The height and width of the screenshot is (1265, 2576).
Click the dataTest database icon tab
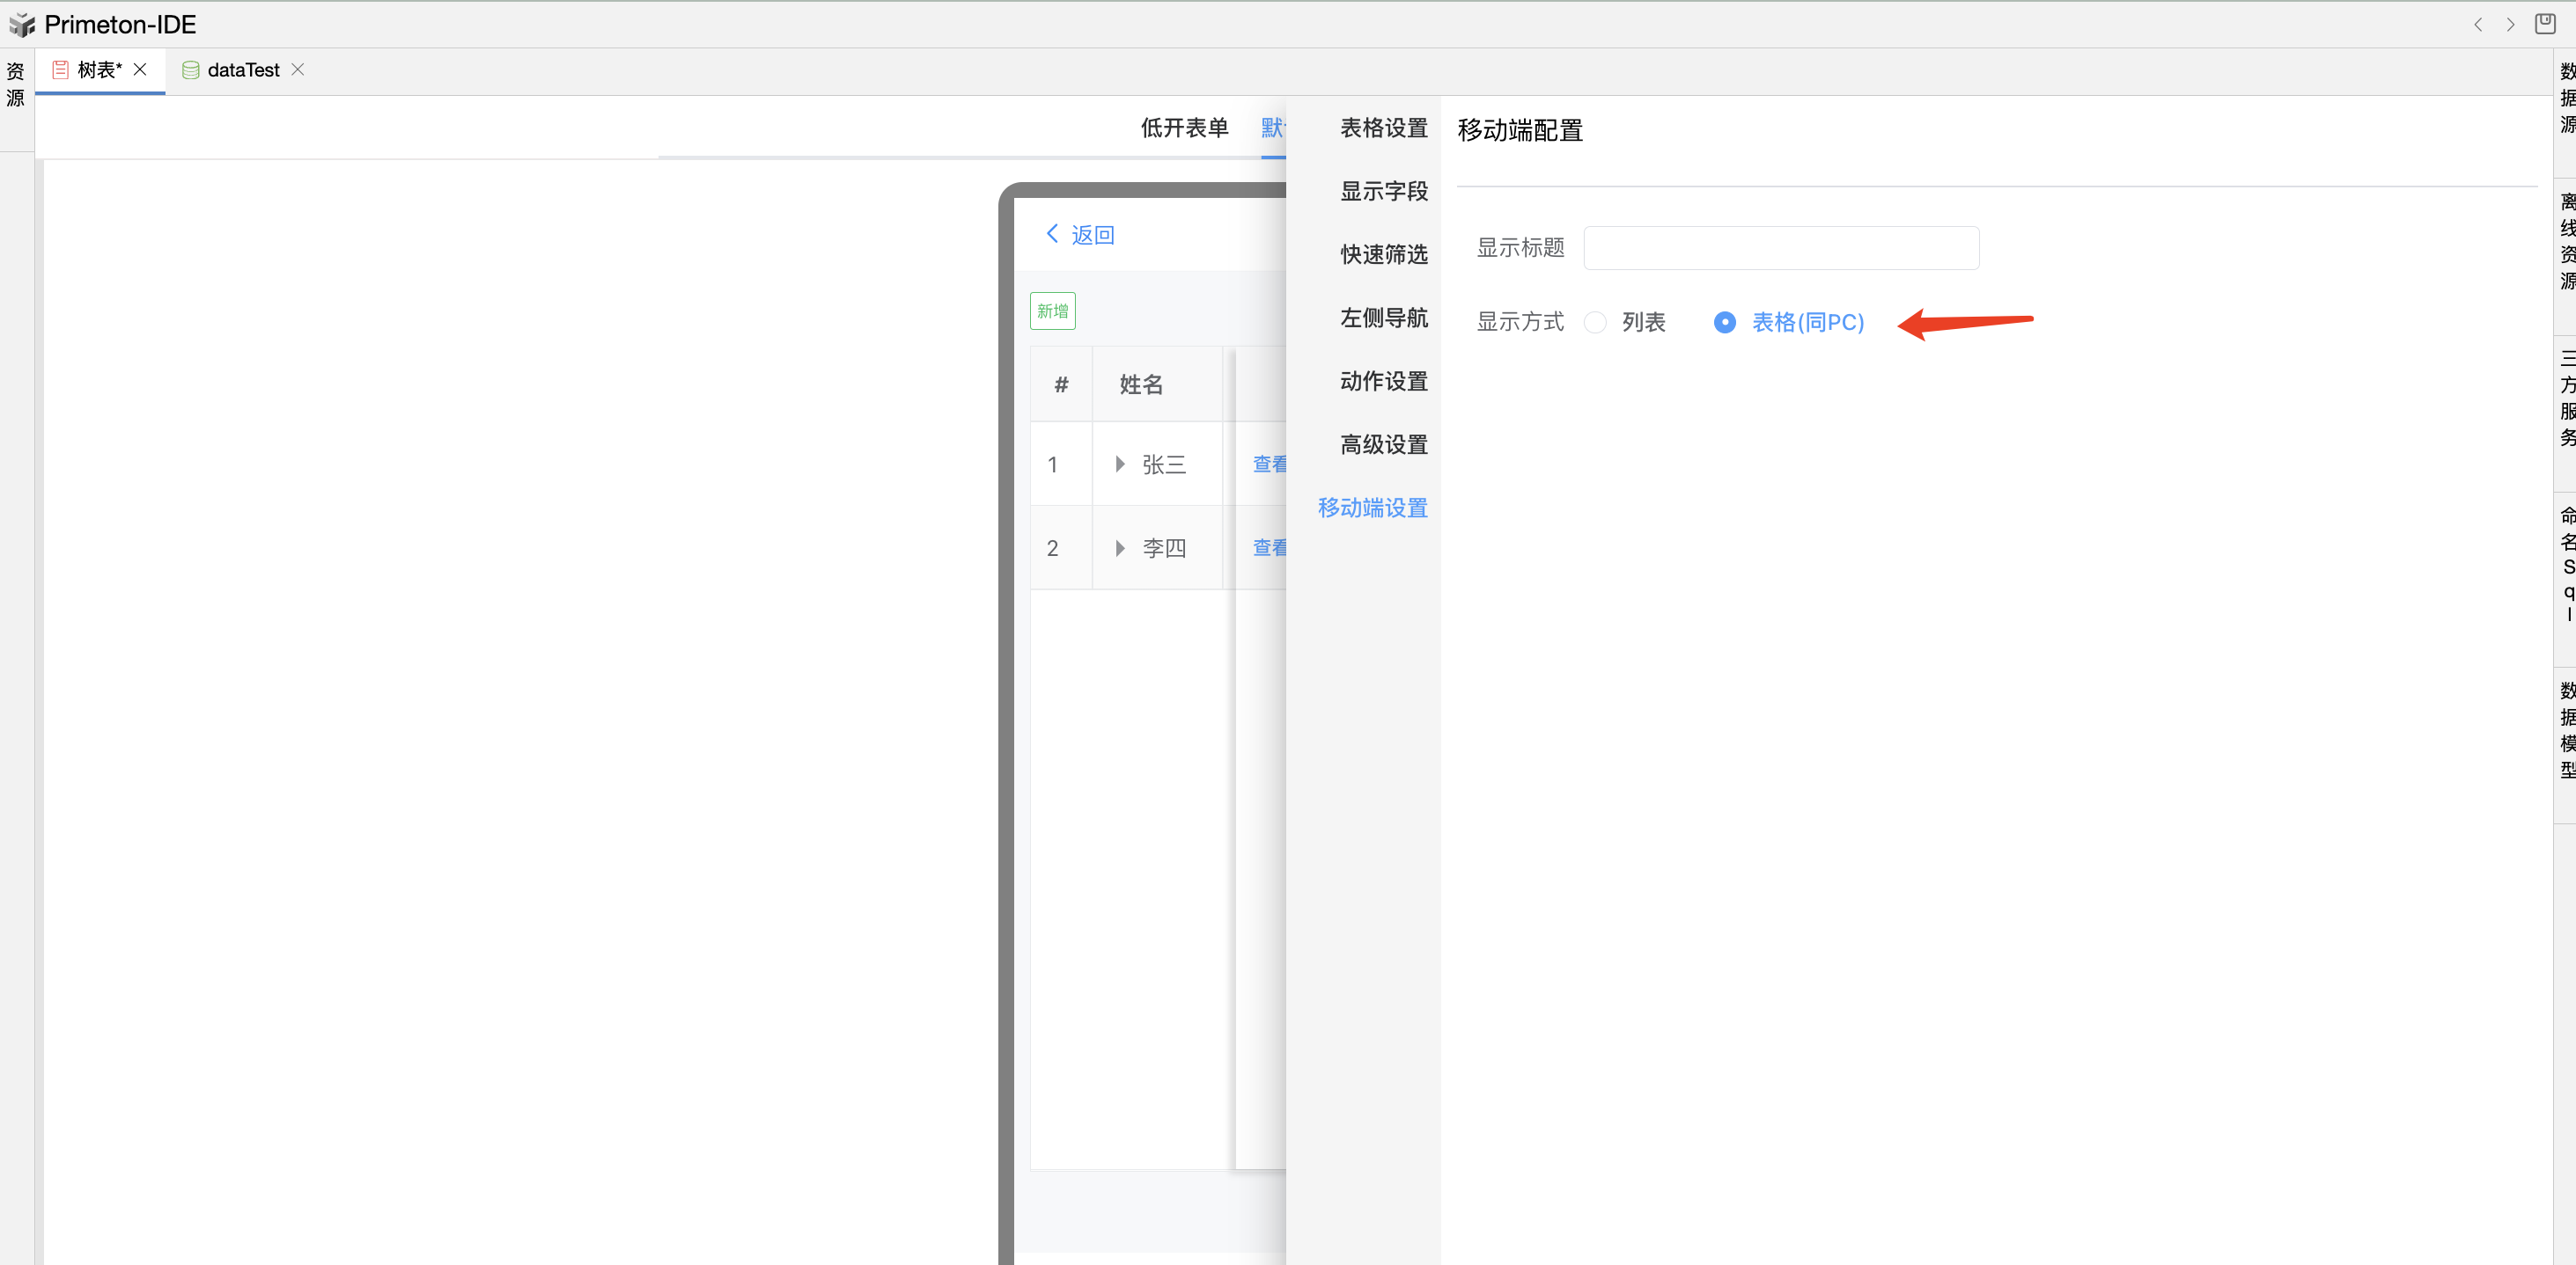(x=190, y=70)
